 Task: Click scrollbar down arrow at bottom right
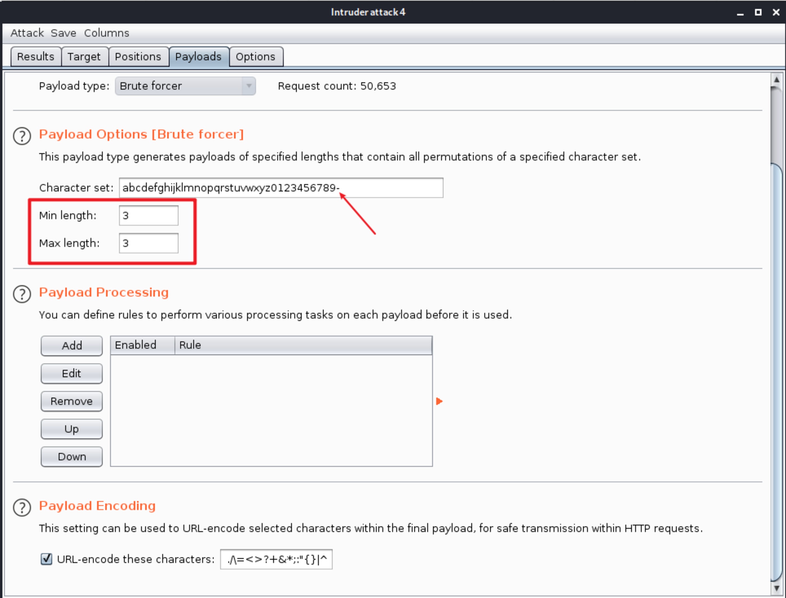pos(776,588)
